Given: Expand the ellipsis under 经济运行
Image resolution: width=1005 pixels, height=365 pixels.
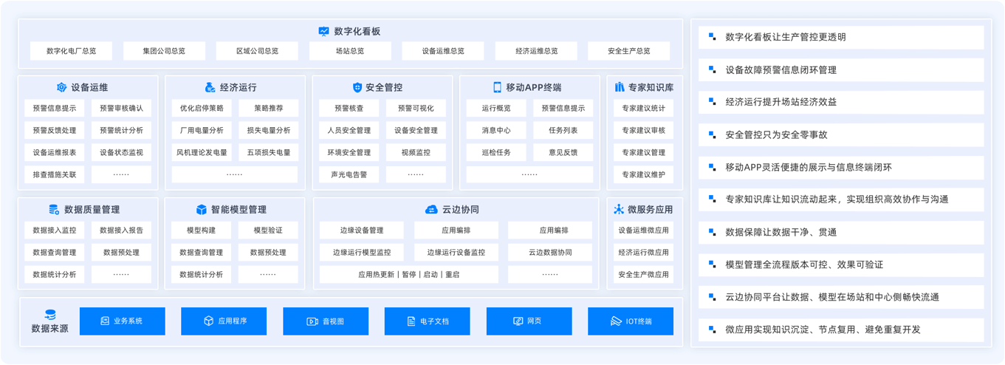Looking at the screenshot, I should 235,174.
